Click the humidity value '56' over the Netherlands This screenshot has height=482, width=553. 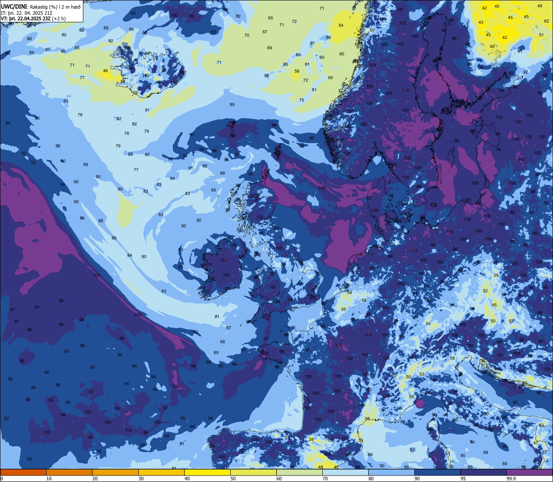(x=350, y=293)
